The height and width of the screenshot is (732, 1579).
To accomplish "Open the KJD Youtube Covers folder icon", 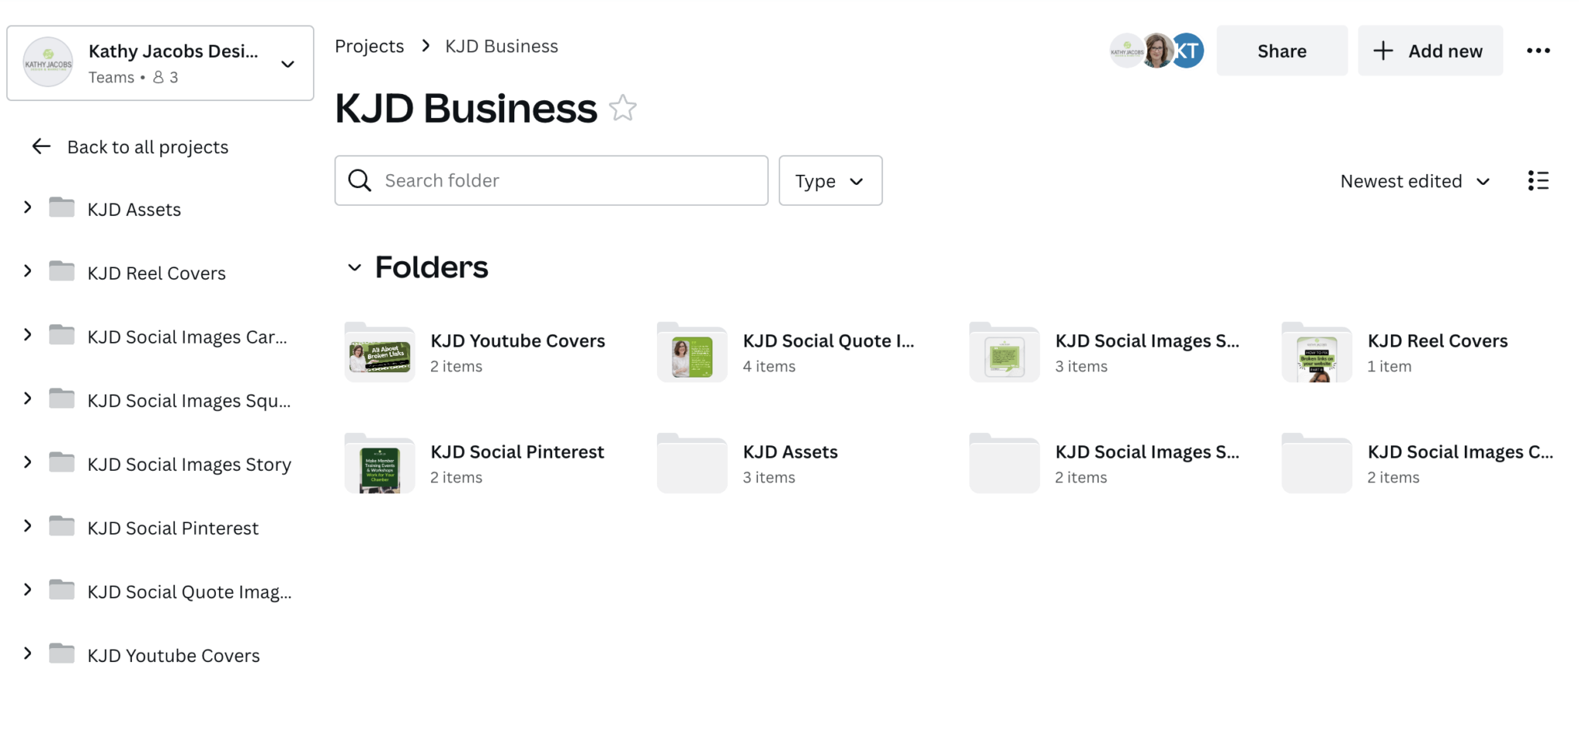I will tap(379, 353).
